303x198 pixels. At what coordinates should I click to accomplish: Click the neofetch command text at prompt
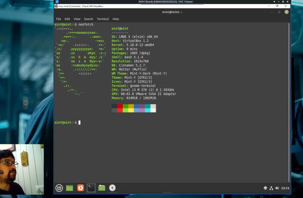(86, 25)
